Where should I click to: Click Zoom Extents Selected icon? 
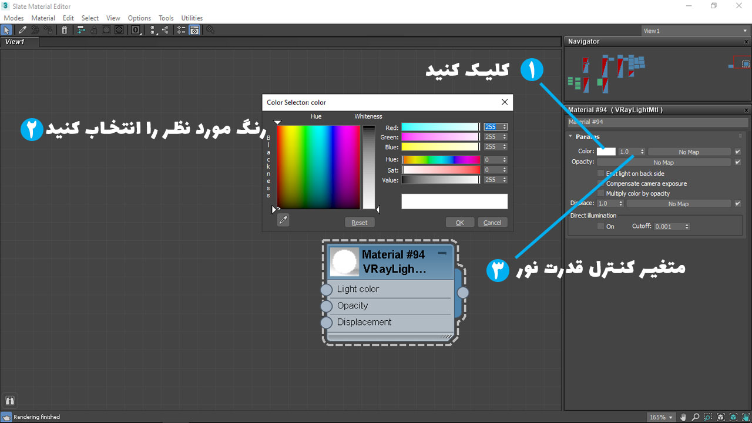(734, 417)
